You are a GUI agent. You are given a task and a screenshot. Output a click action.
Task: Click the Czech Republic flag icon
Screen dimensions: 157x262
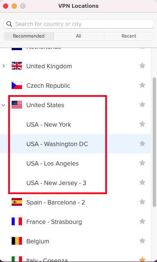point(17,85)
